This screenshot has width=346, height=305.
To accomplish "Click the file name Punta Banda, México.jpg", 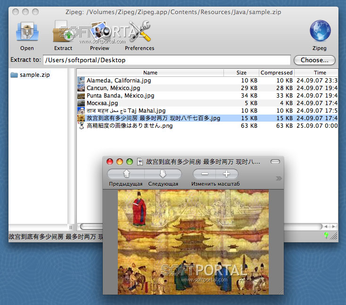I will (x=120, y=95).
